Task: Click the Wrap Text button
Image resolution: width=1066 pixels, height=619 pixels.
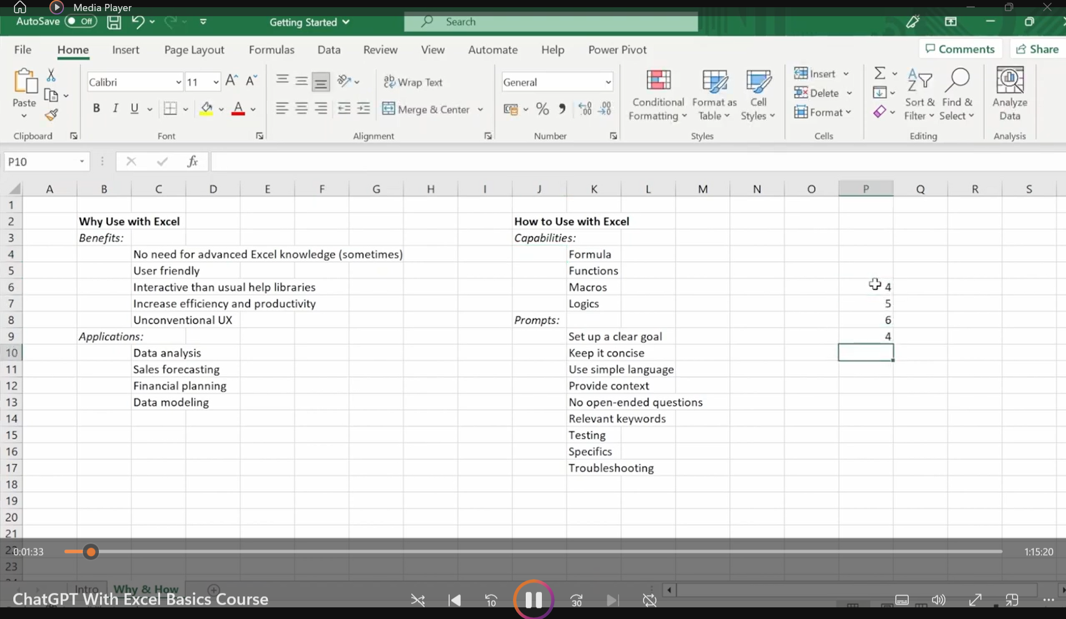Action: [413, 82]
